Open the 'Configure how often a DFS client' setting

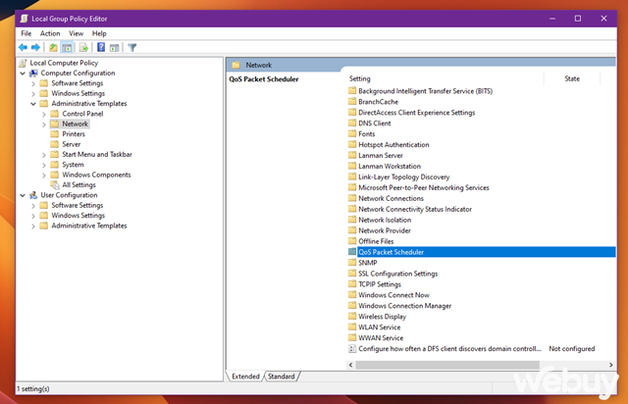448,348
